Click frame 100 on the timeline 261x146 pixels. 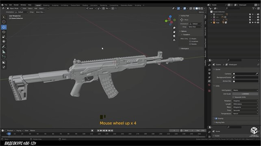tap(84, 134)
